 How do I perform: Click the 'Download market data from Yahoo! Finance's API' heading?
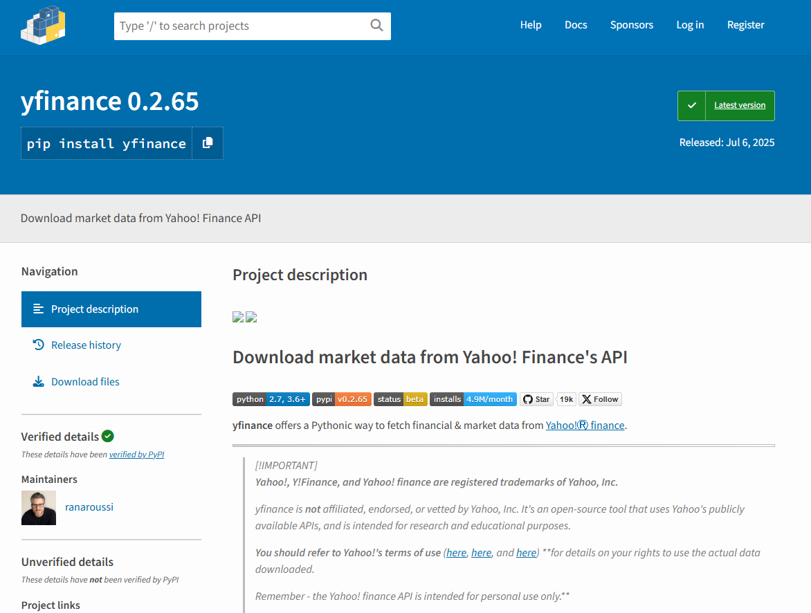(430, 357)
